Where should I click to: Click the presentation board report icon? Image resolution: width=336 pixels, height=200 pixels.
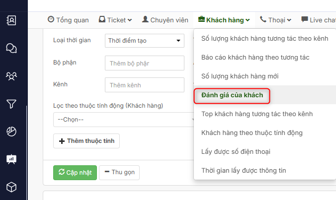click(11, 159)
